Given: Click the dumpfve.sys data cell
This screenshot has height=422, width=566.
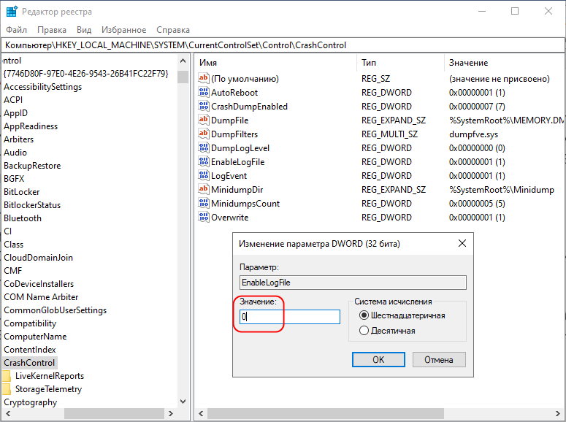Looking at the screenshot, I should click(473, 134).
